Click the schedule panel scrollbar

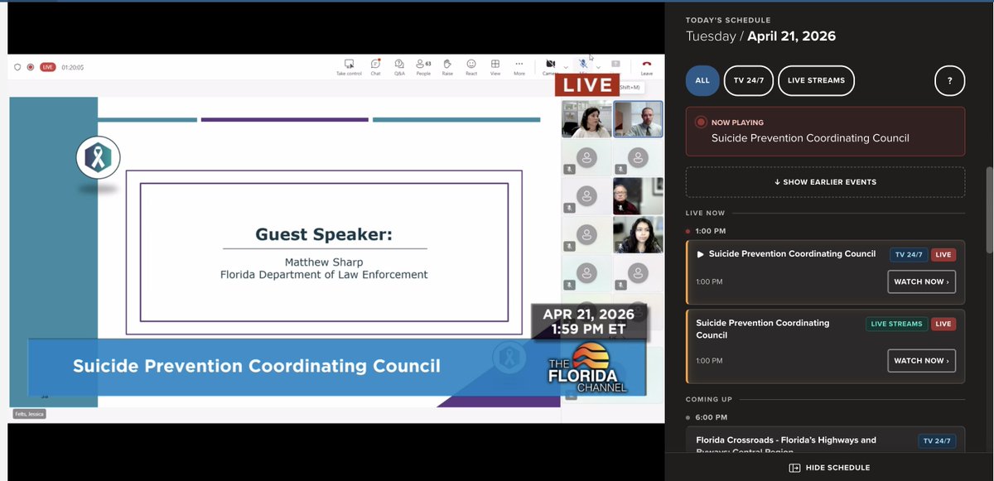tap(989, 210)
